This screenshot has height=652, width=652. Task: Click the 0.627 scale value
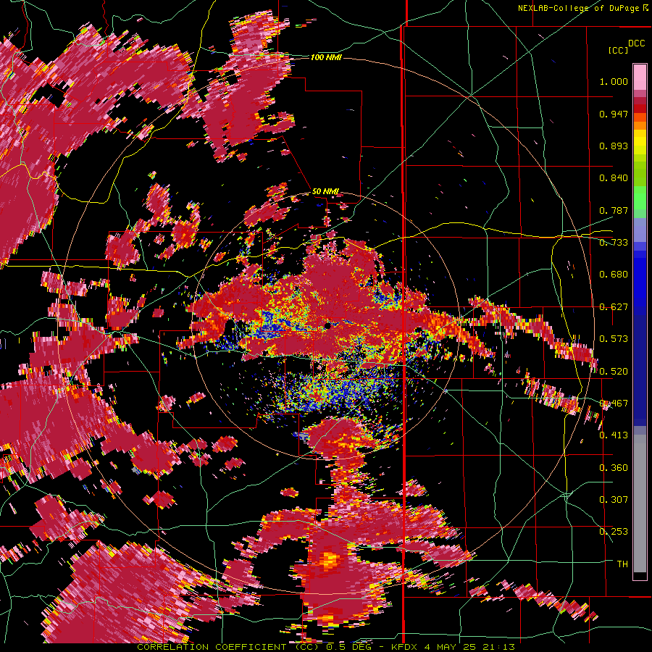614,307
